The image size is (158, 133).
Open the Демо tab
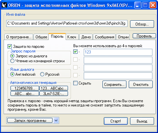86,37
